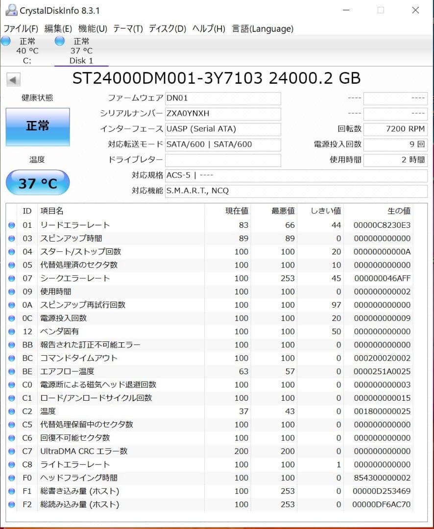Click inside the ドライブレター input field
Image resolution: width=434 pixels, height=529 pixels.
click(x=223, y=160)
